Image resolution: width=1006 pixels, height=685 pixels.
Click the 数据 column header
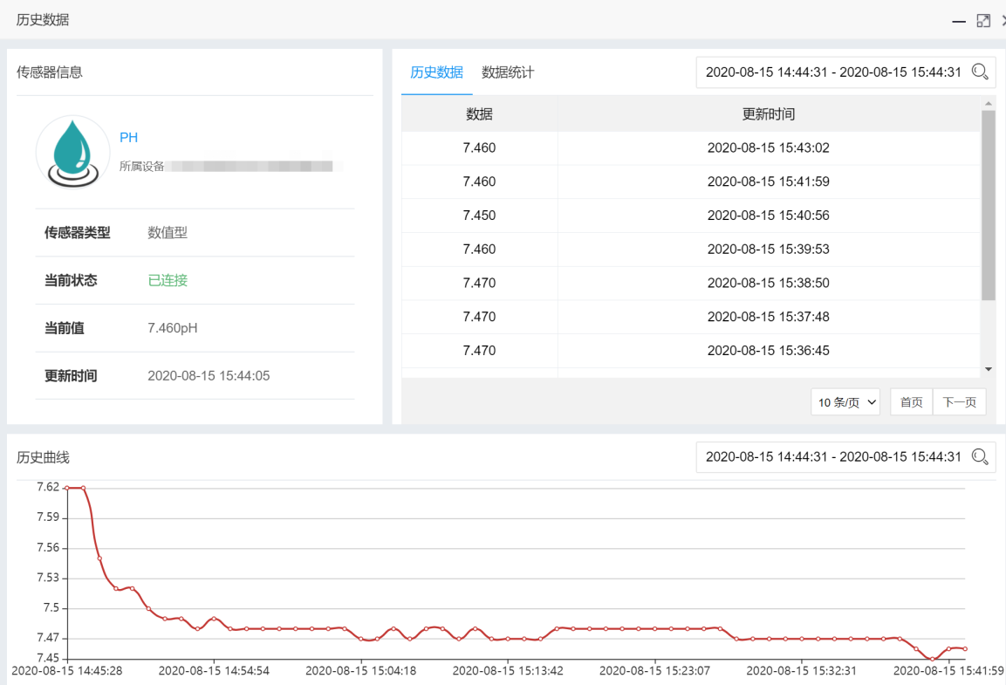pos(479,114)
